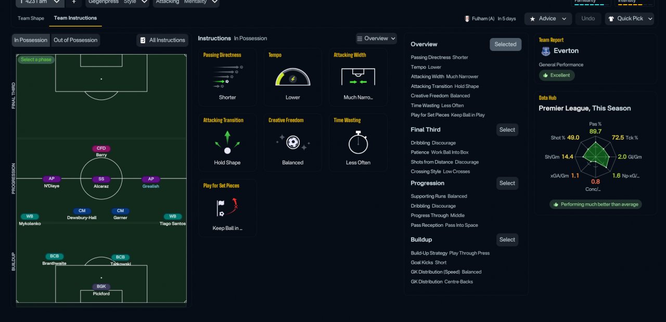This screenshot has height=322, width=666.
Task: Select the BGK role badge for Pickford
Action: (x=101, y=287)
